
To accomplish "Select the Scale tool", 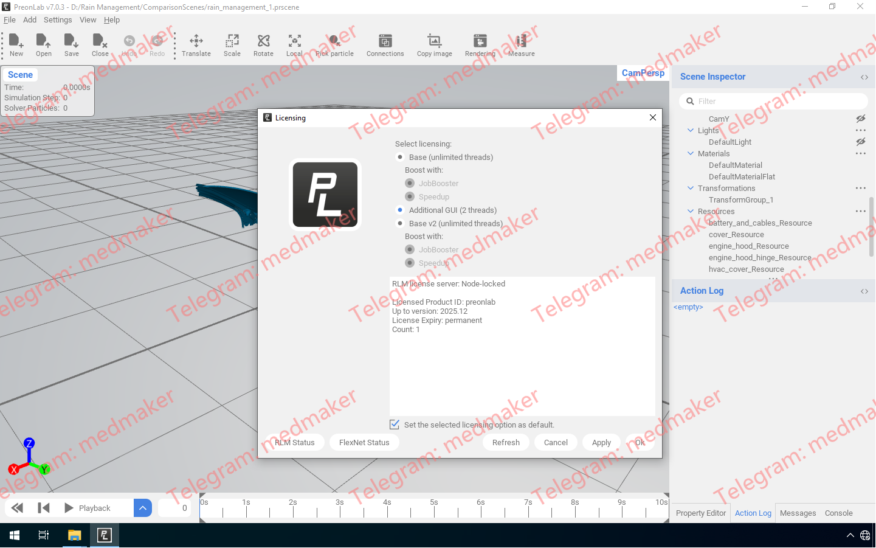I will point(232,44).
